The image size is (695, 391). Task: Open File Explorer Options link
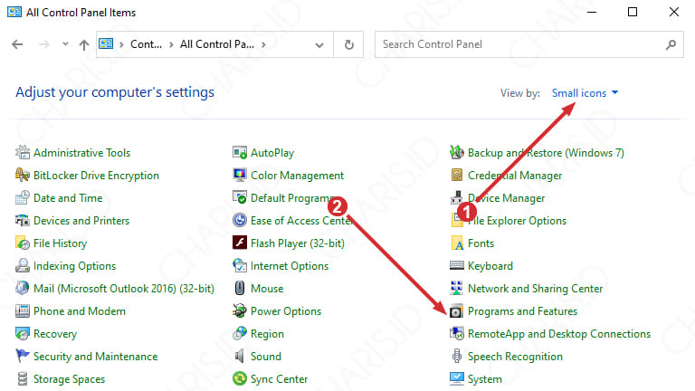coord(517,221)
